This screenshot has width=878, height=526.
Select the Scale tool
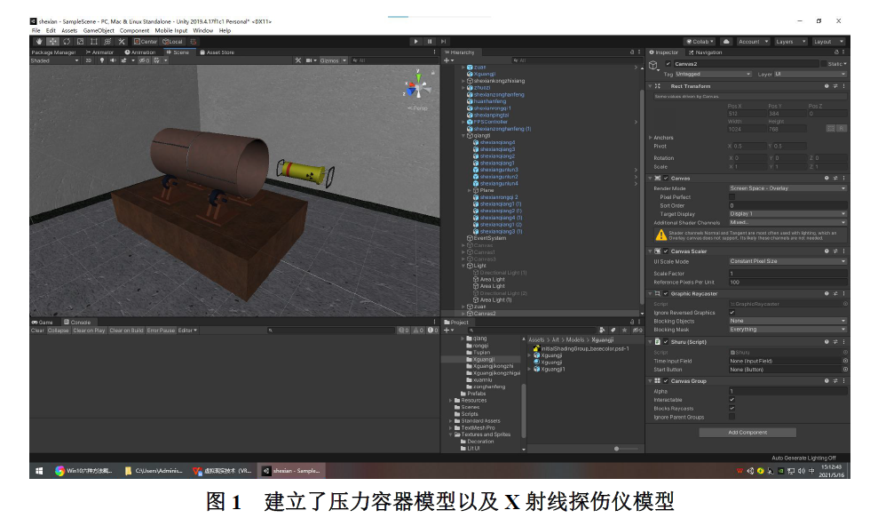tap(80, 42)
